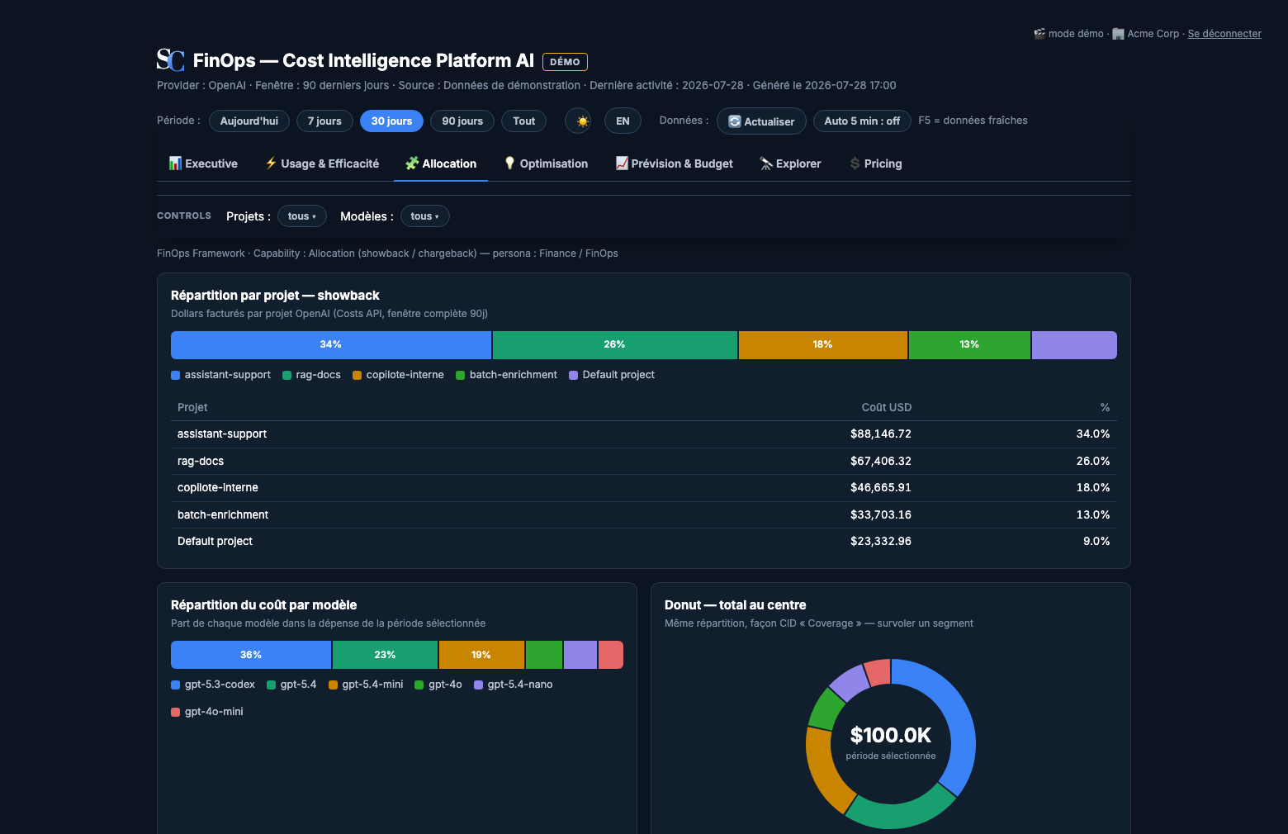Click the Projet column header

192,407
